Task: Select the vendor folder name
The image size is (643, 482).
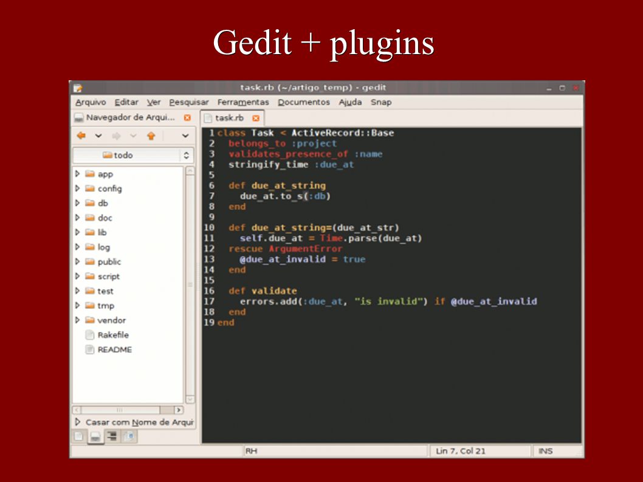Action: [112, 320]
